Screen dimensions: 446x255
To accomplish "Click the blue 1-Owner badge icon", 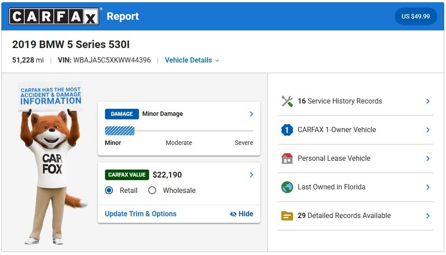I will tap(287, 130).
